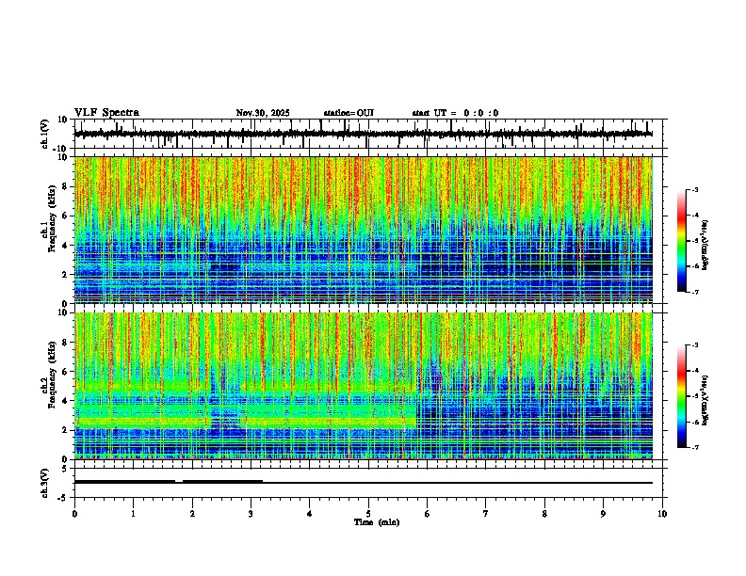Click time axis tick label "2"
The image size is (746, 576).
coord(192,514)
